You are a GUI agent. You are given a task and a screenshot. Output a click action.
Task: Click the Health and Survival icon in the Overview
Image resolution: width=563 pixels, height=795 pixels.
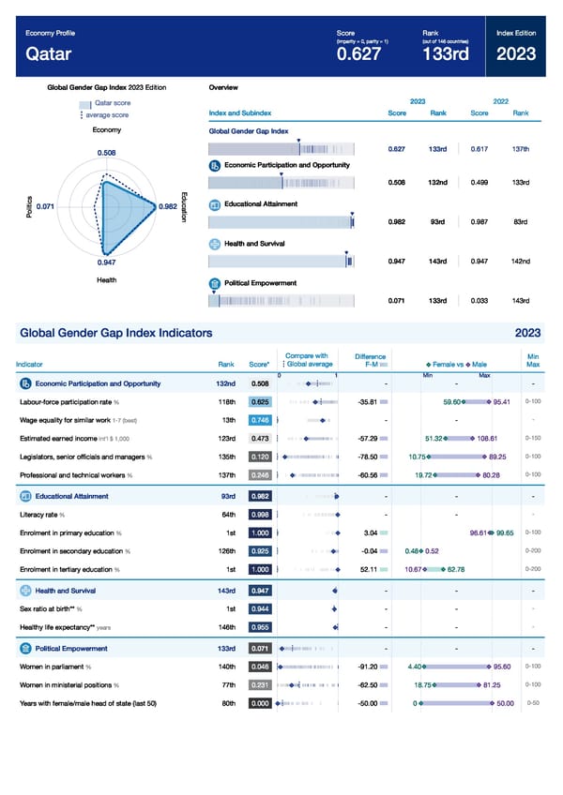[215, 244]
